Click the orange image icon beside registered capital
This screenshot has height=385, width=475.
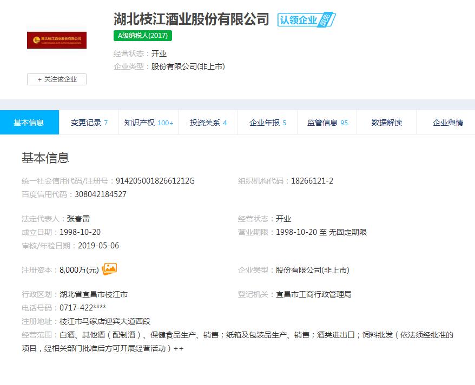coord(109,269)
